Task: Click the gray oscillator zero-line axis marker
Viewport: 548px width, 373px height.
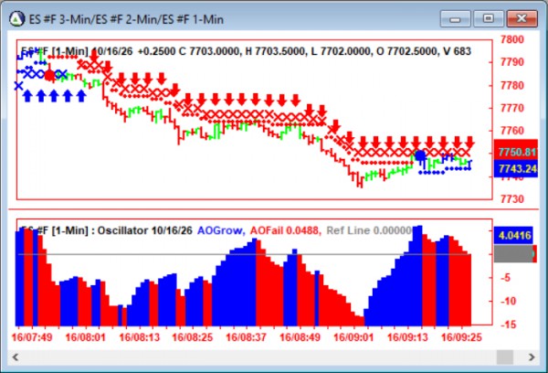Action: click(x=513, y=253)
